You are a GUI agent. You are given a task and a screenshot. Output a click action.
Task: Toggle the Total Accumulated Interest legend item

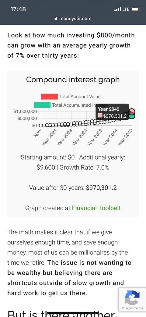coord(71,105)
